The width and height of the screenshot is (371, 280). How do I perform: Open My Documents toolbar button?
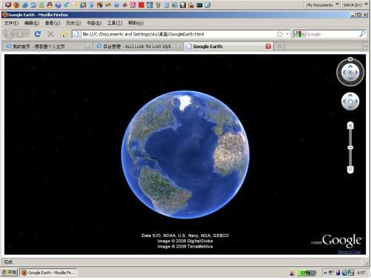coord(320,4)
